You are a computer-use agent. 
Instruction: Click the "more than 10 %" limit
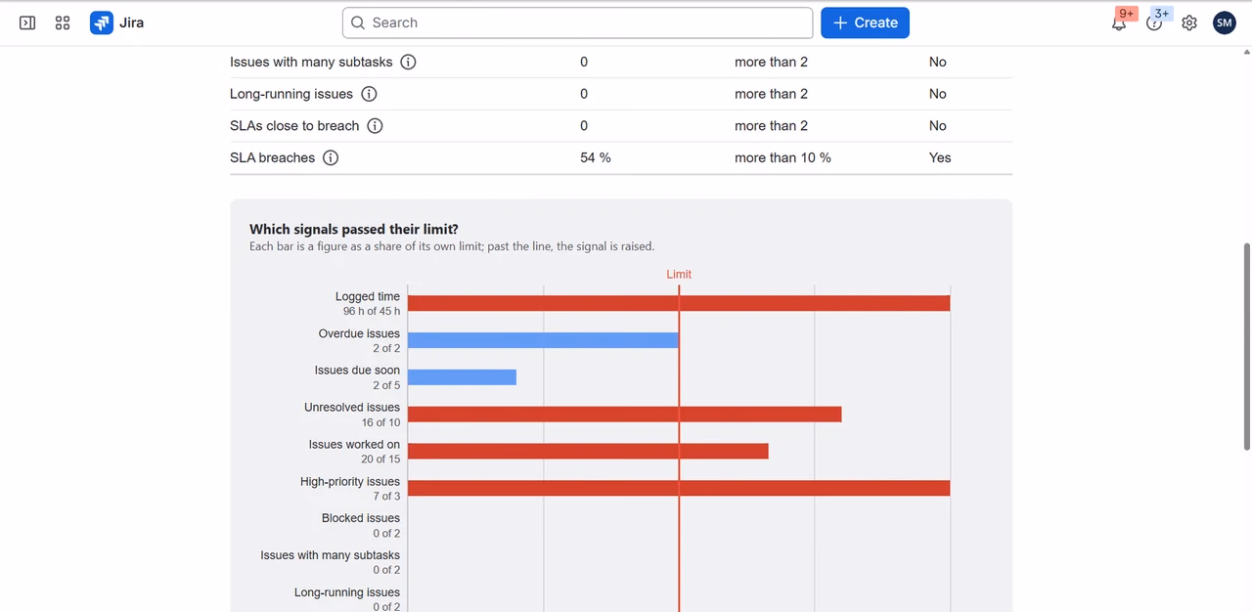782,157
